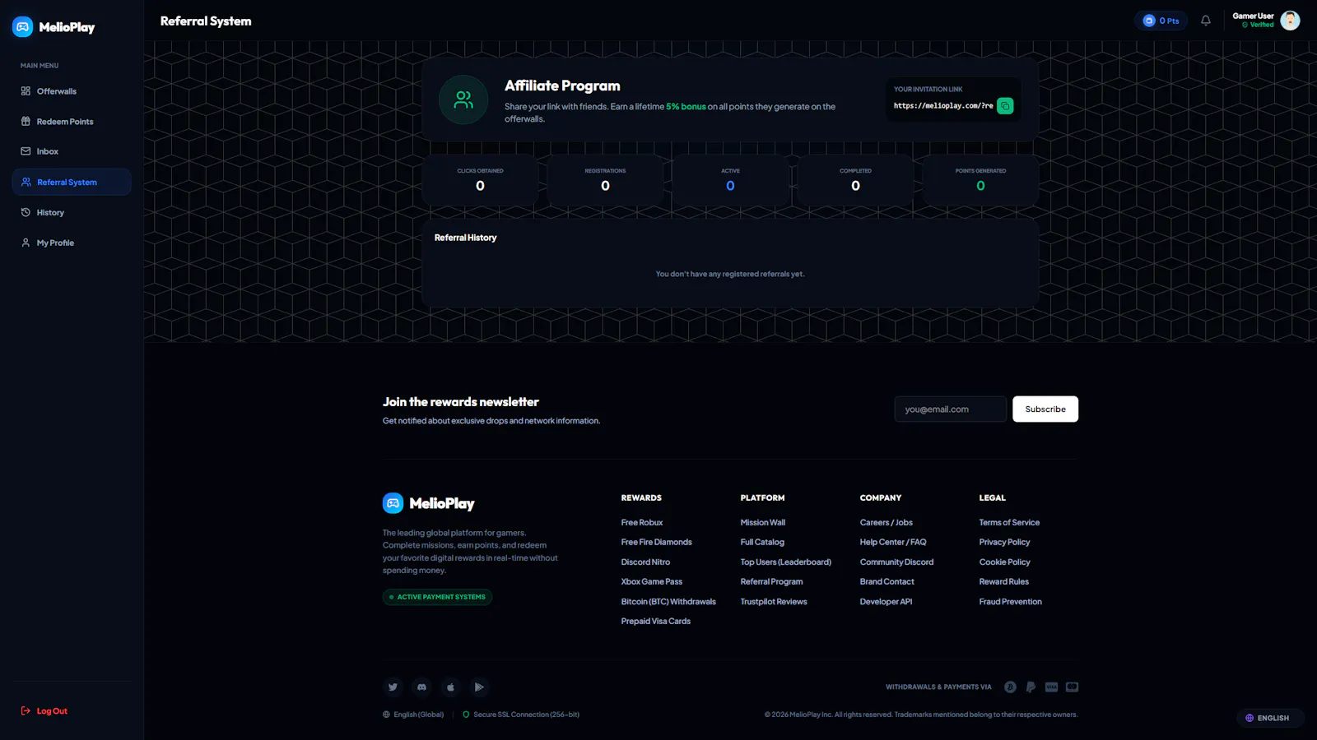Open the Cookie Policy link

(x=1004, y=562)
